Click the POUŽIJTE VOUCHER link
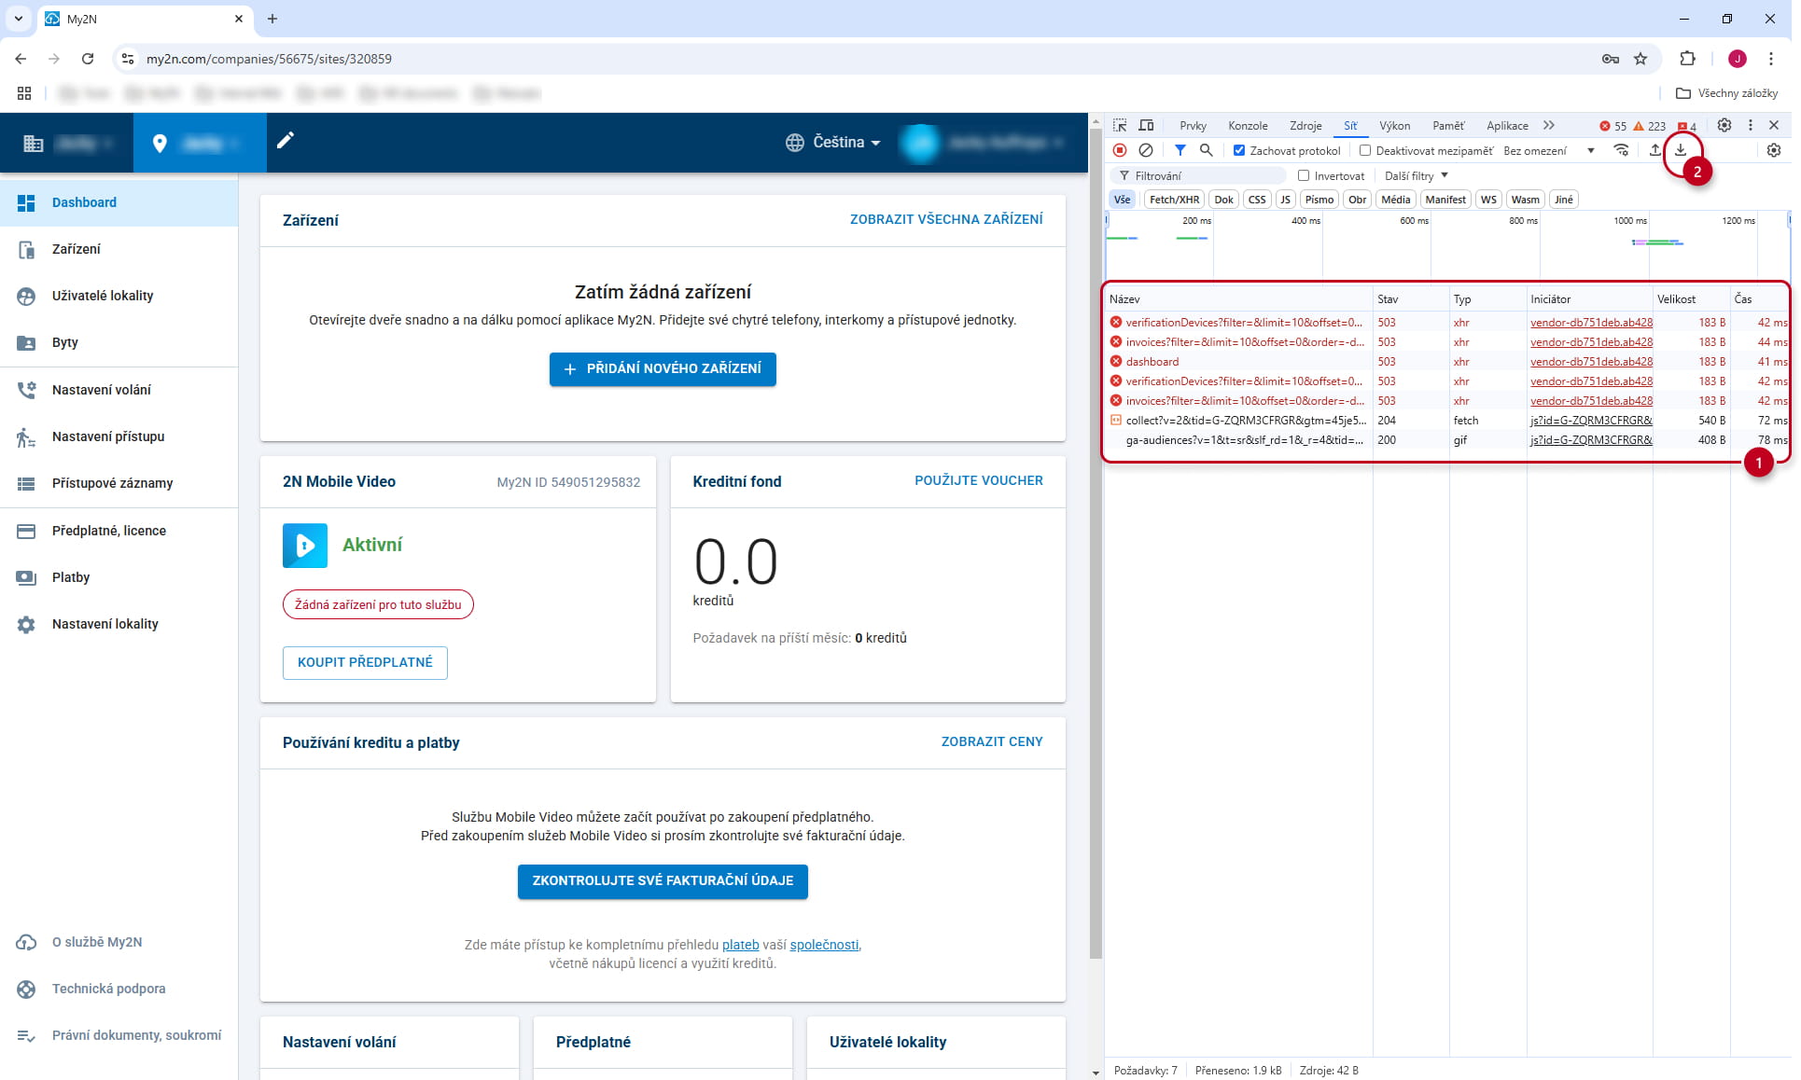The height and width of the screenshot is (1080, 1801). tap(979, 480)
